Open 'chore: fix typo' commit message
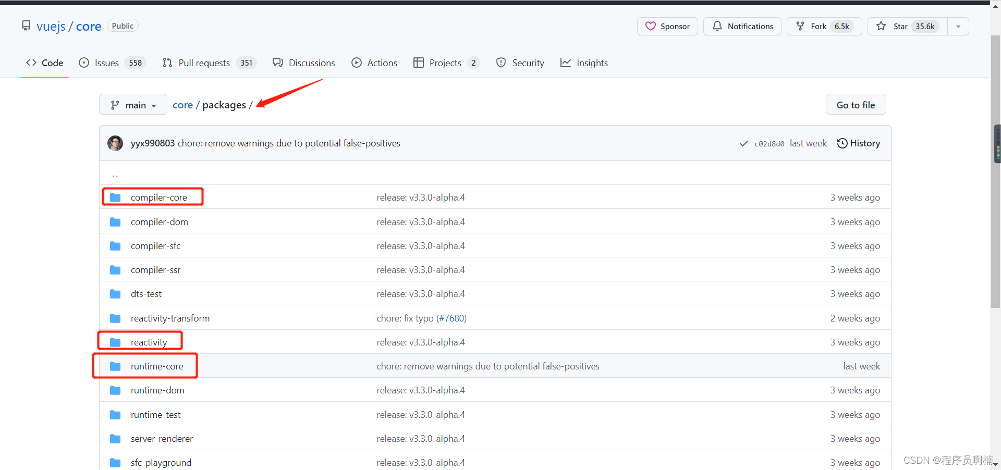This screenshot has width=1001, height=470. (405, 318)
